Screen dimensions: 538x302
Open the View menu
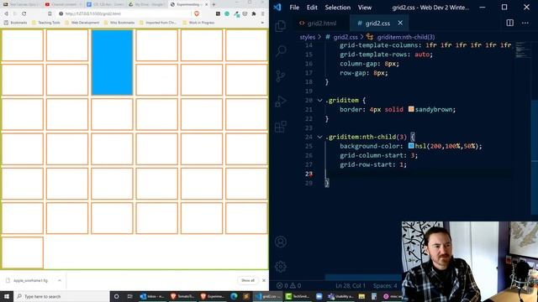[365, 8]
